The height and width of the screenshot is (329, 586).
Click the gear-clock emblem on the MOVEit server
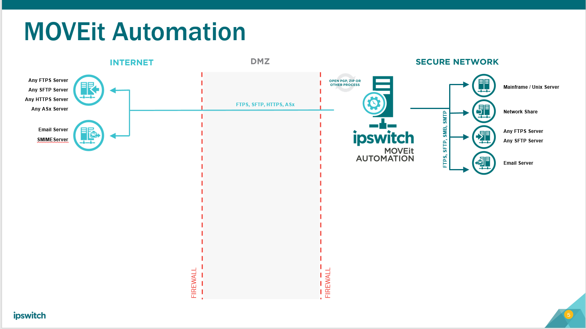[x=374, y=103]
